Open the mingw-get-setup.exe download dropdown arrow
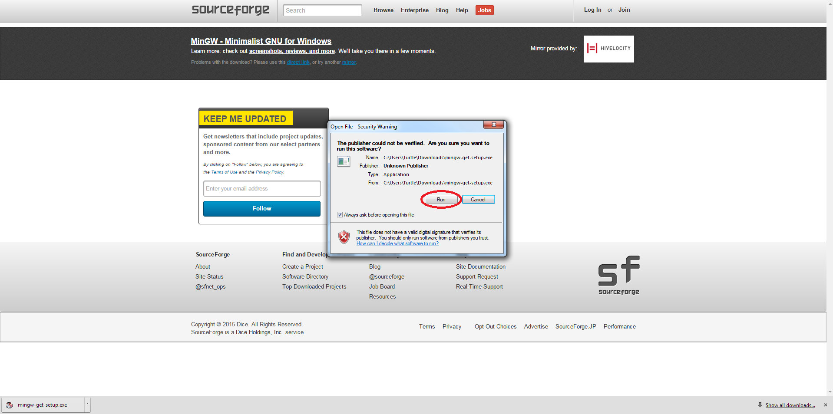Image resolution: width=833 pixels, height=414 pixels. (x=87, y=404)
